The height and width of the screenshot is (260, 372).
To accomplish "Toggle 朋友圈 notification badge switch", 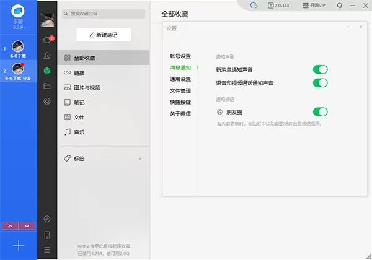I will click(321, 112).
